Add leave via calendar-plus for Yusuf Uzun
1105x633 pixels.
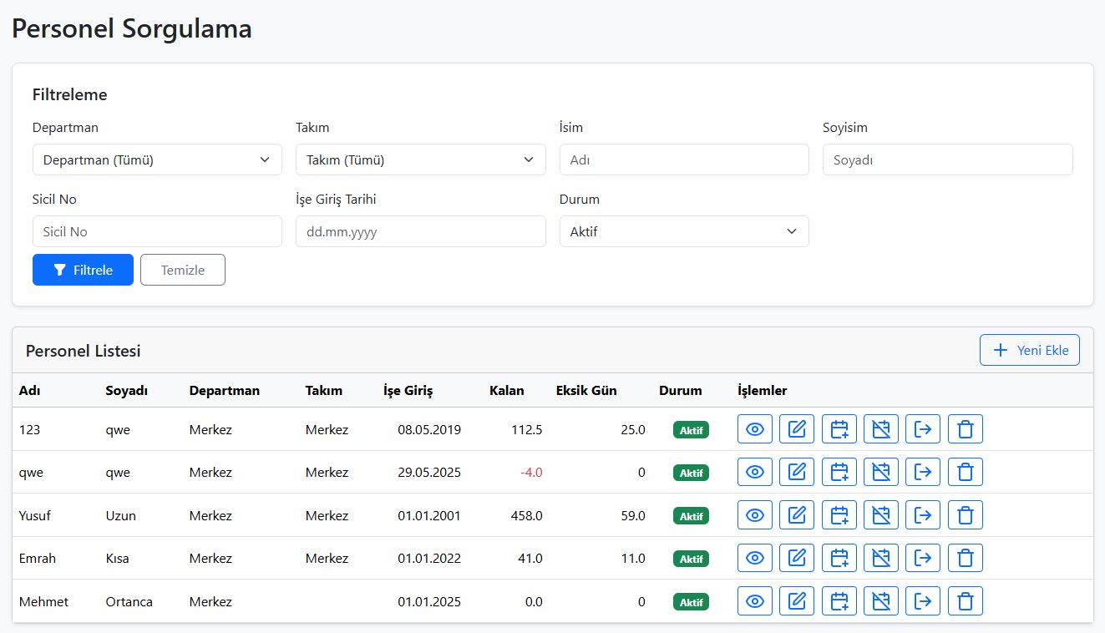pyautogui.click(x=839, y=515)
